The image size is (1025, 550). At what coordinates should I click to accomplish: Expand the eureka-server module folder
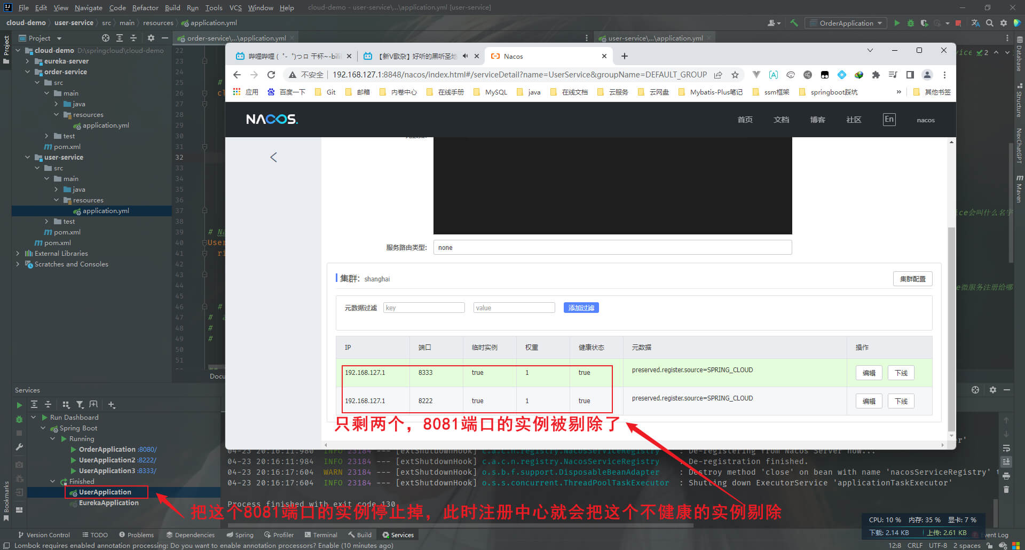pyautogui.click(x=28, y=61)
